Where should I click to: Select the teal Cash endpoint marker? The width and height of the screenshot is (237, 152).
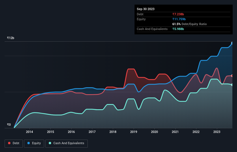click(x=232, y=85)
